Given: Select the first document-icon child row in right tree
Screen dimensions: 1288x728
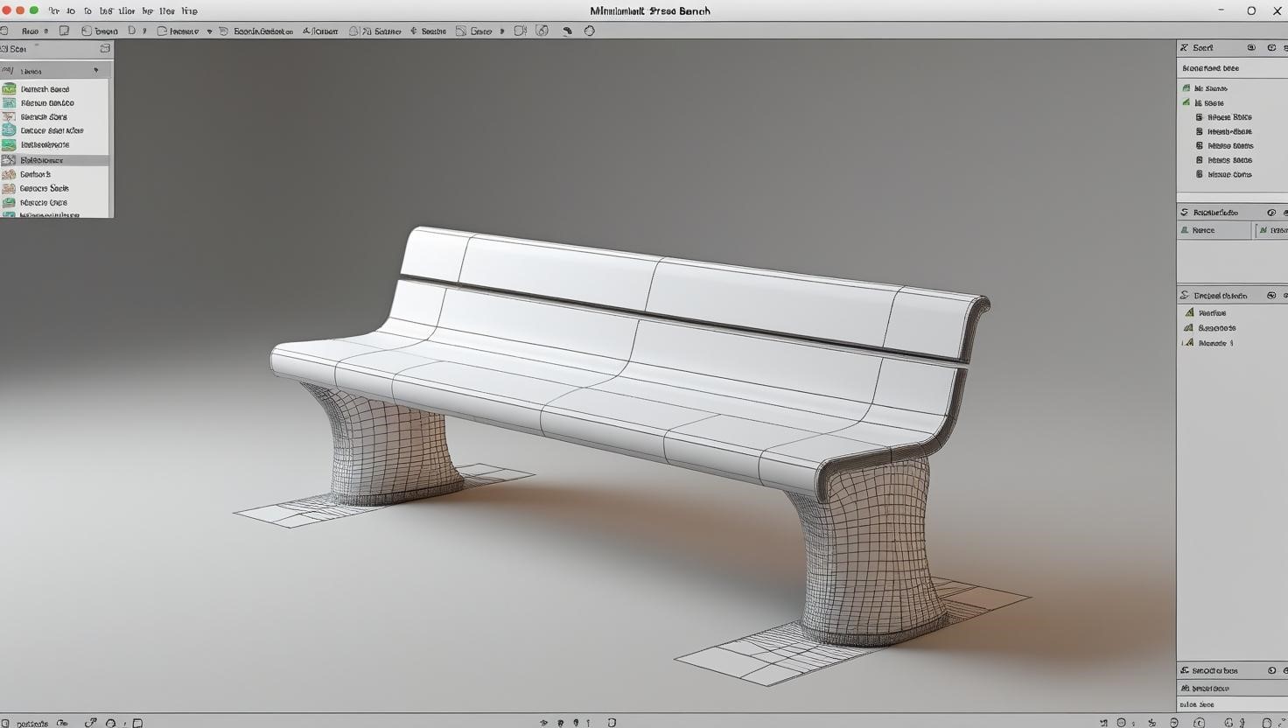Looking at the screenshot, I should pyautogui.click(x=1225, y=117).
